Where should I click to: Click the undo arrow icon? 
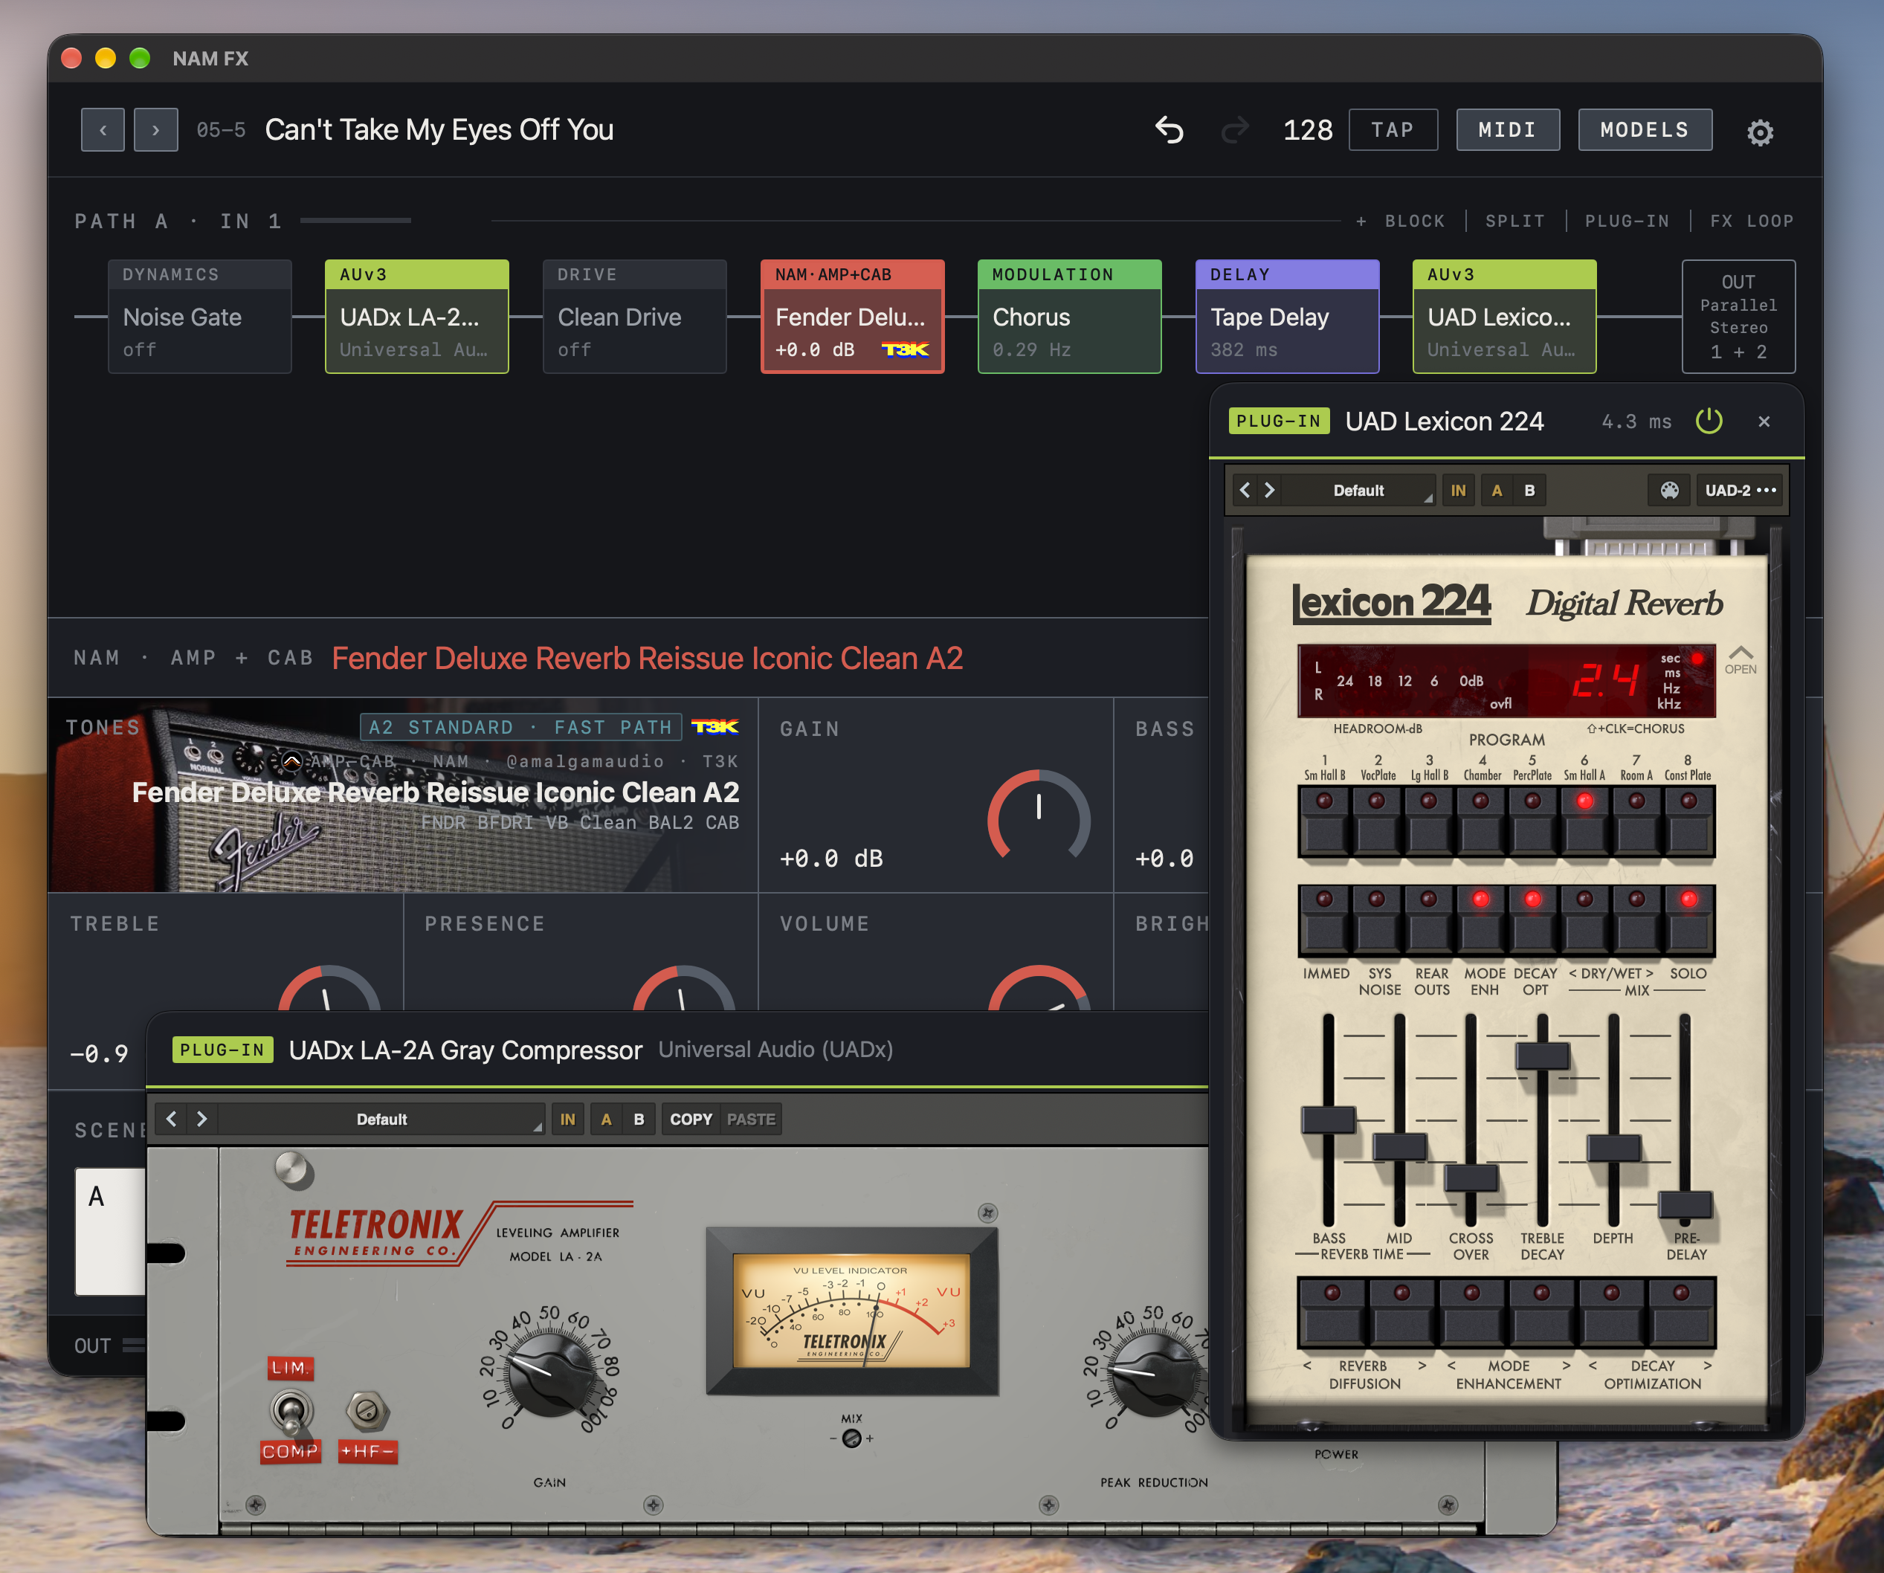[1169, 130]
